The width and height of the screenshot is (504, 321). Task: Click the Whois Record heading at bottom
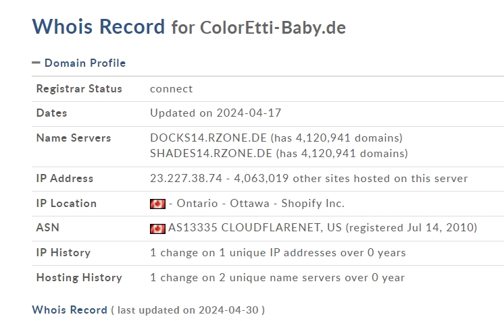click(x=70, y=310)
